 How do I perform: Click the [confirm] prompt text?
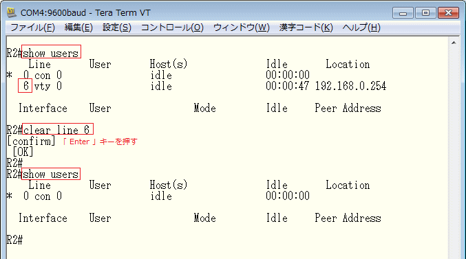coord(31,141)
